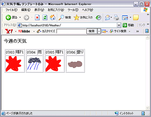Open the 表示(V) menu
This screenshot has height=117, width=151.
(x=39, y=10)
